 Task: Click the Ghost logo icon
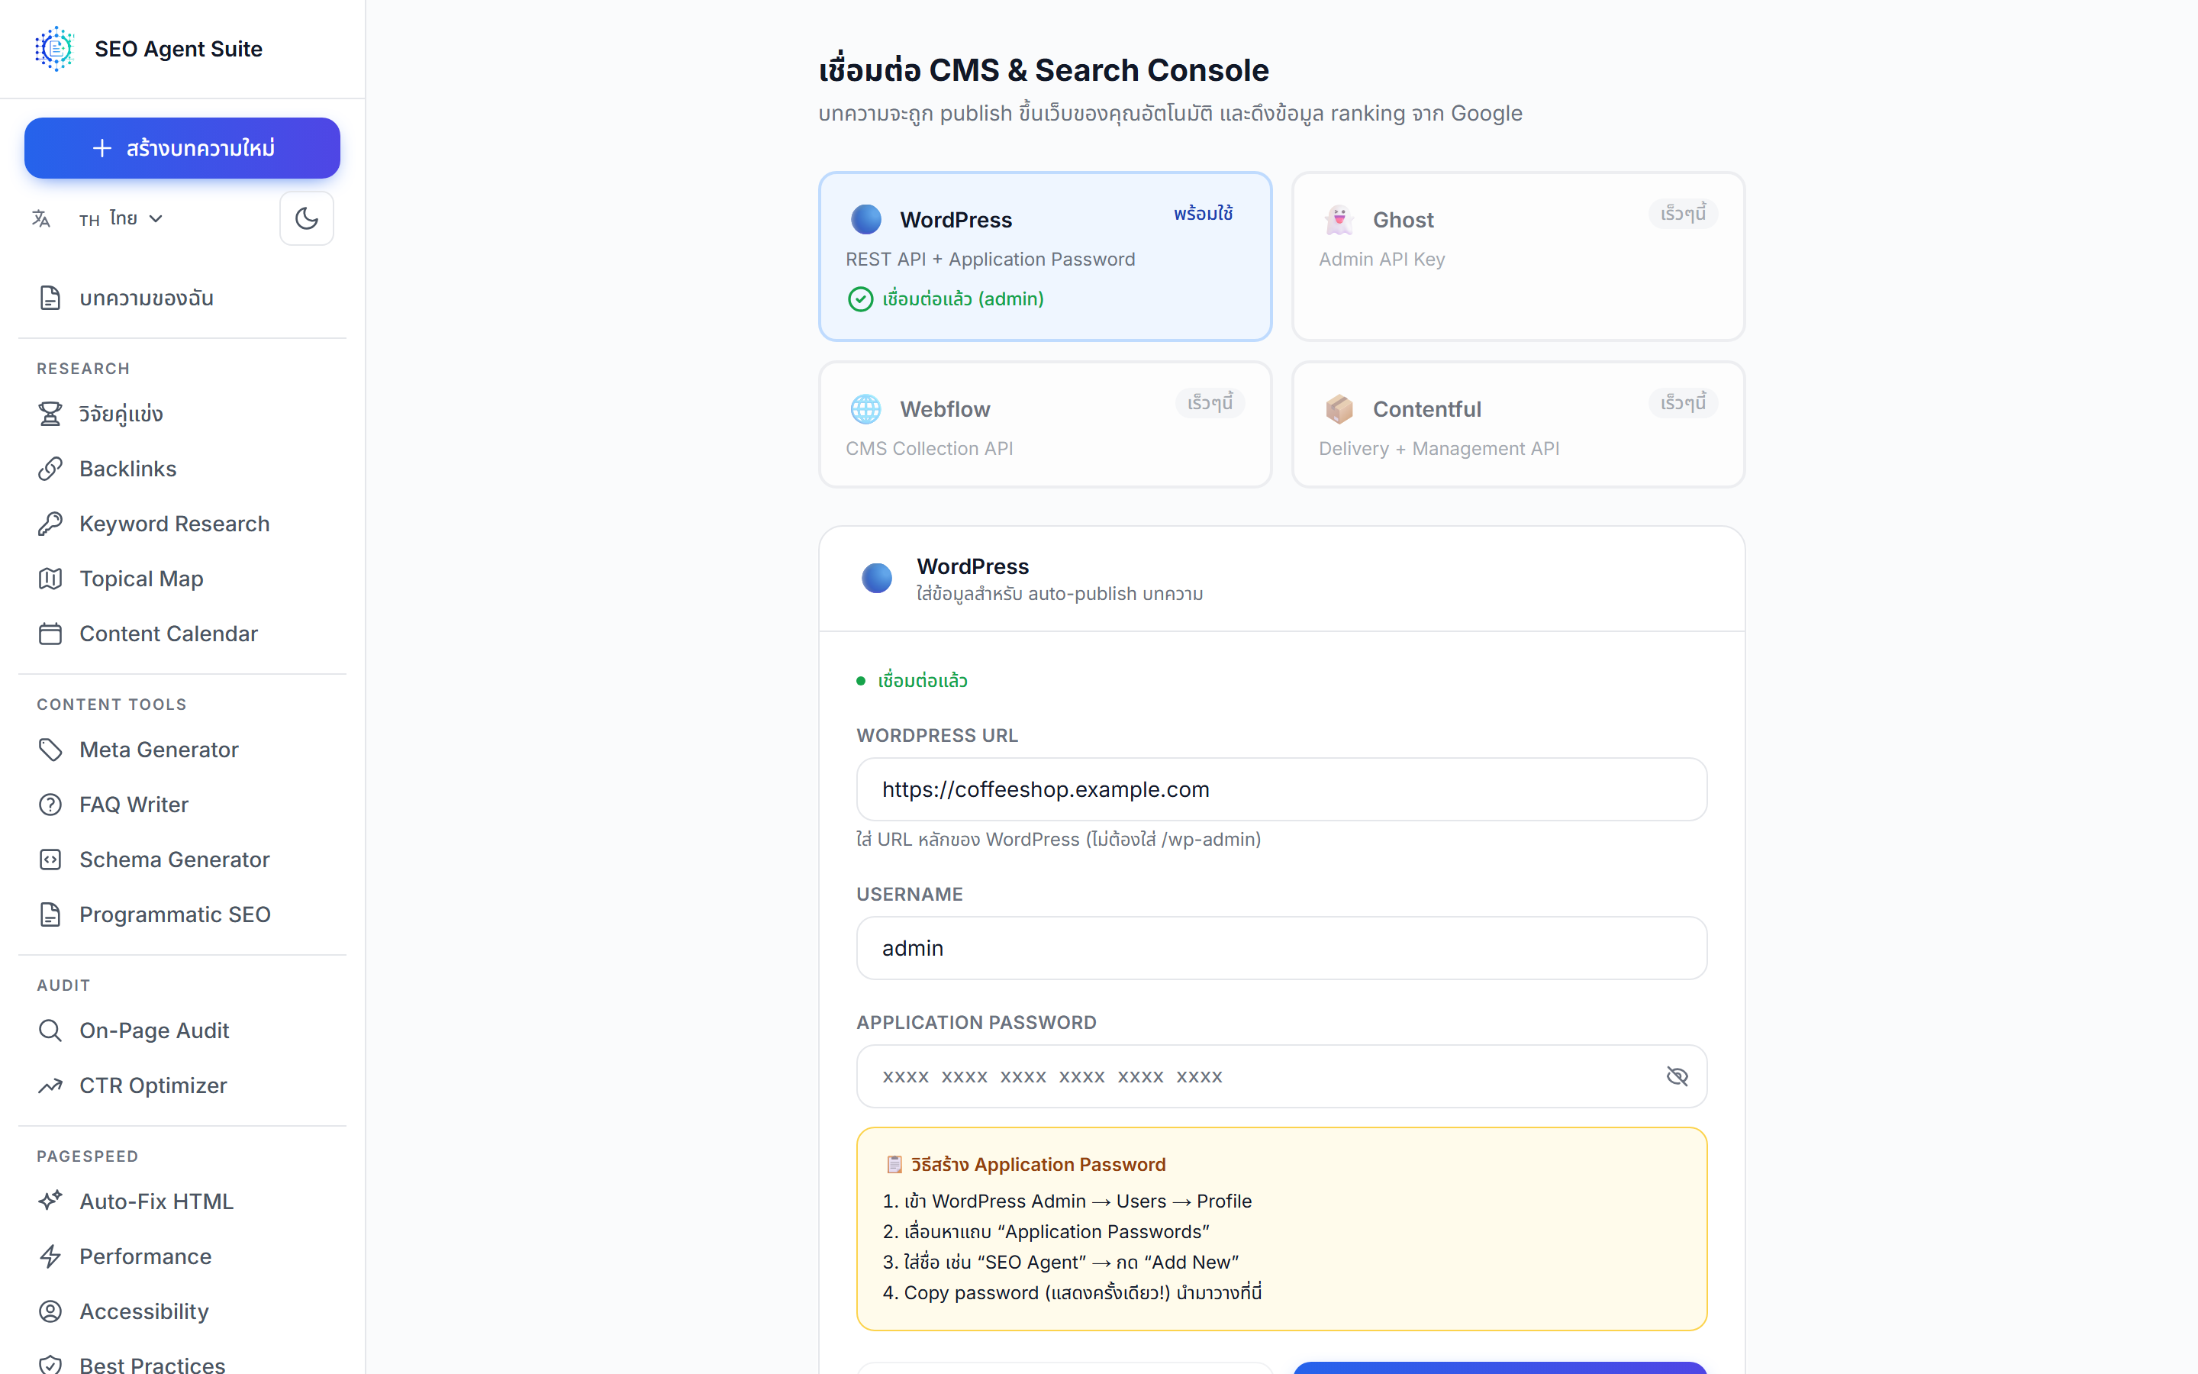pos(1339,219)
